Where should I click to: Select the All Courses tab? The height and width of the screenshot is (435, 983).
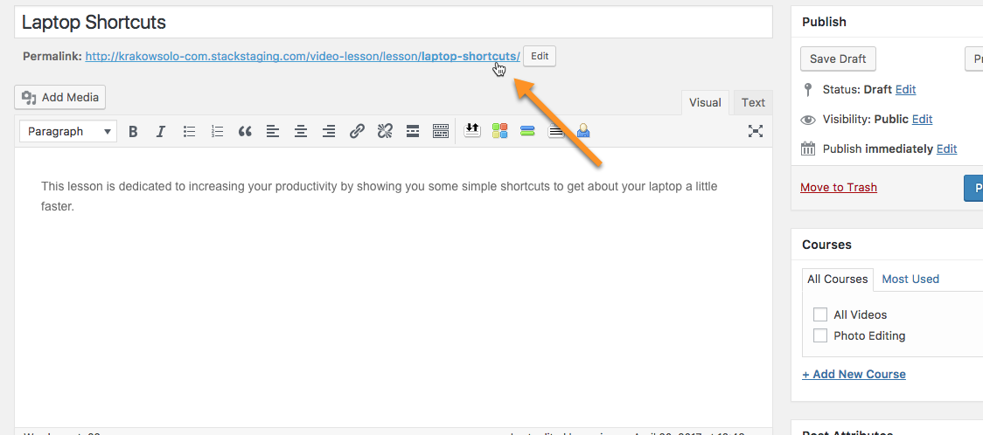coord(837,280)
